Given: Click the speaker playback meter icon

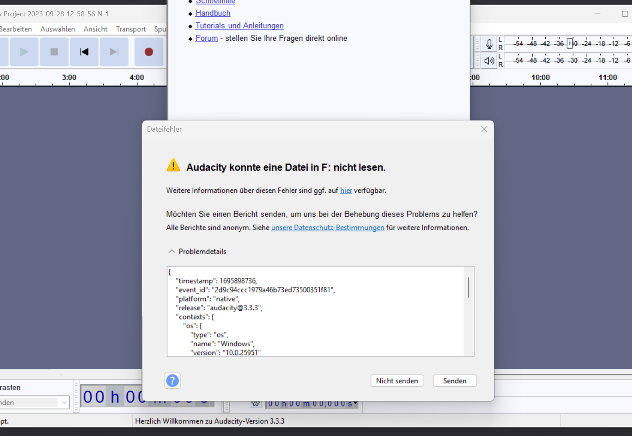Looking at the screenshot, I should (x=489, y=61).
